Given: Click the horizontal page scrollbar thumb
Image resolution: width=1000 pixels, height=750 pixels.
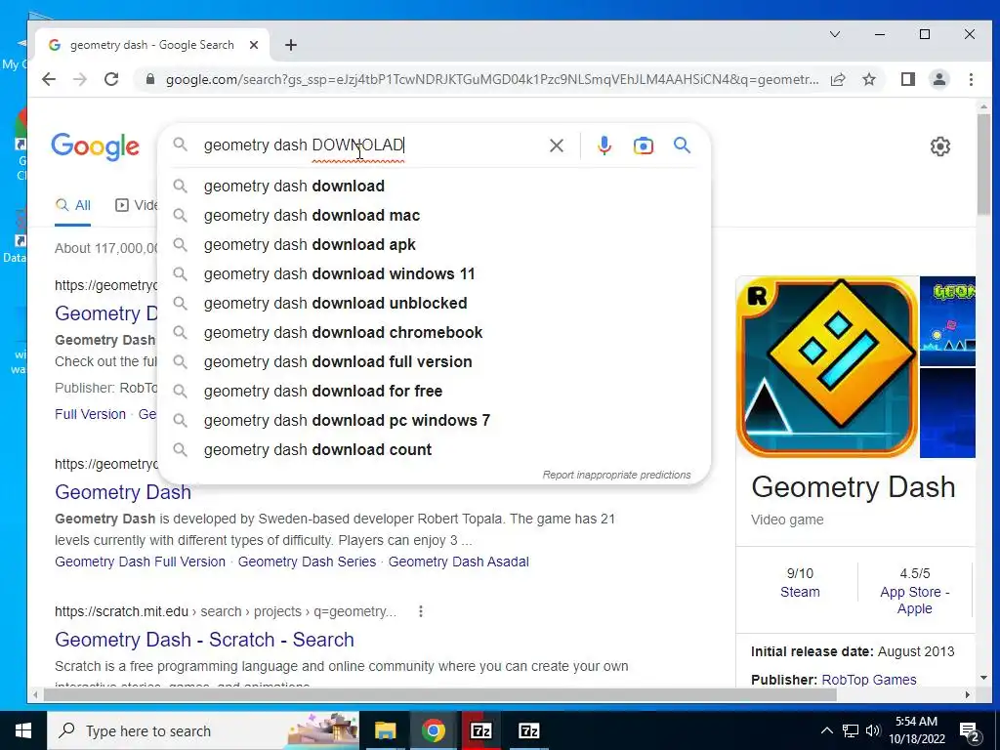Looking at the screenshot, I should [x=440, y=694].
